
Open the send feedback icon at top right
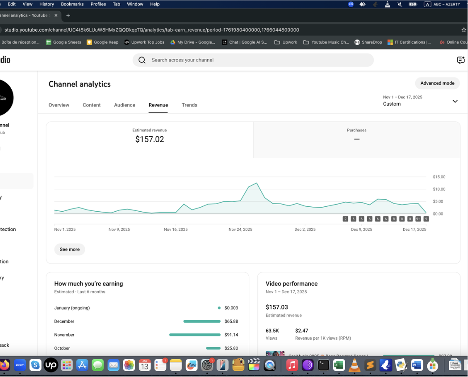pos(460,60)
